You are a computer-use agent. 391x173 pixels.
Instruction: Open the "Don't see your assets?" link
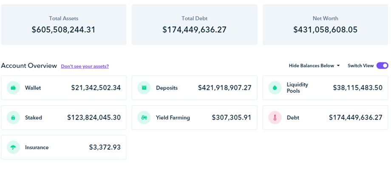click(x=85, y=66)
